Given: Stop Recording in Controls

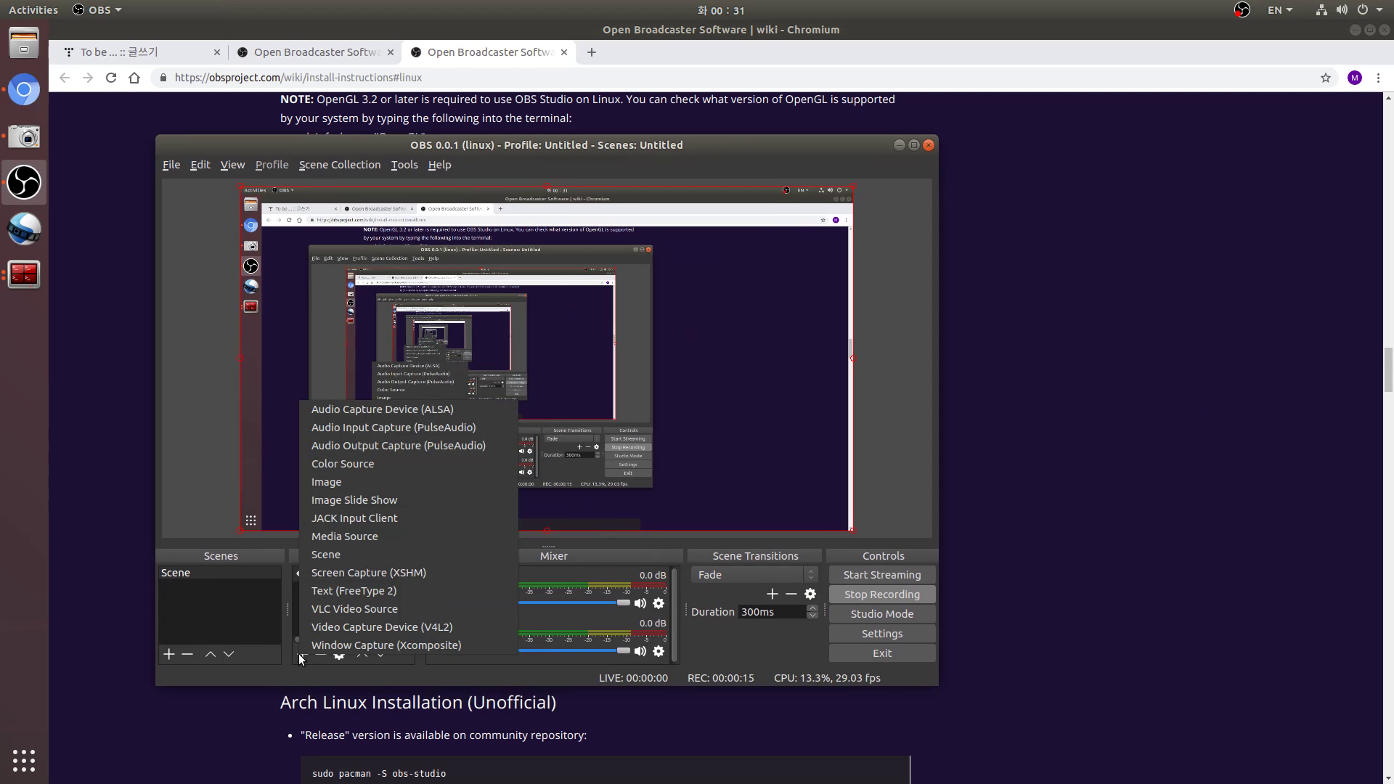Looking at the screenshot, I should tap(882, 595).
